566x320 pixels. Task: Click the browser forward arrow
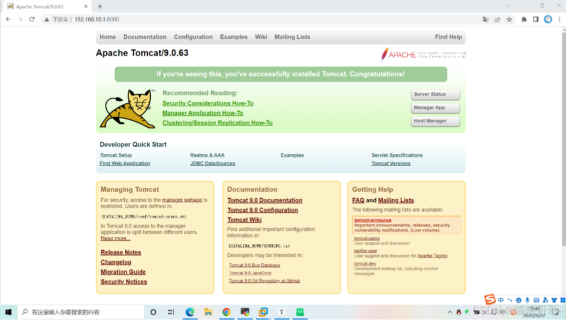pyautogui.click(x=20, y=20)
